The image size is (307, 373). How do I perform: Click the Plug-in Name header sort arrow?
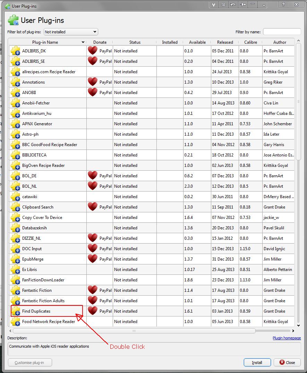pos(83,42)
